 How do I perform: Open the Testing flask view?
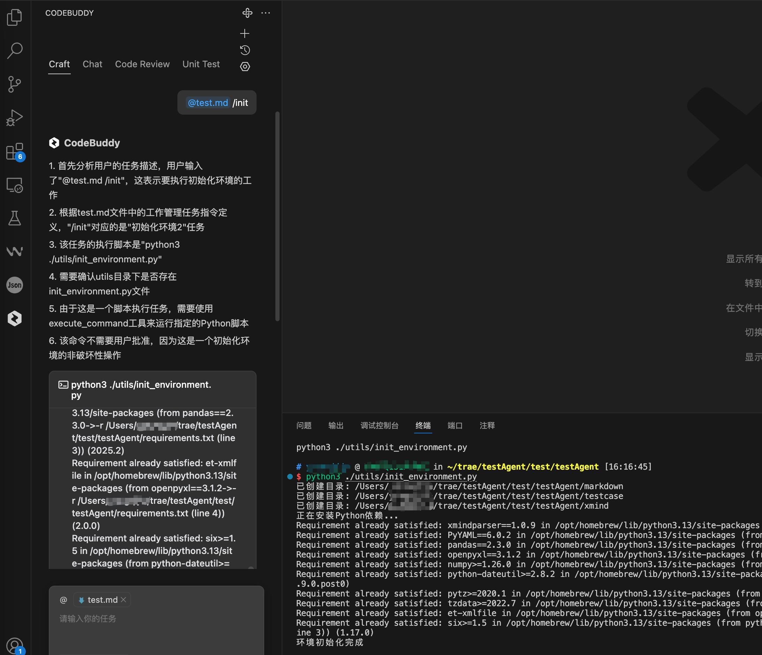point(15,218)
